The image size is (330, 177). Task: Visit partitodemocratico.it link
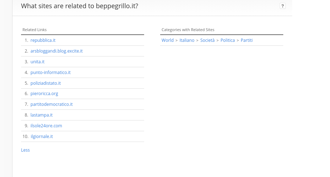point(52,104)
